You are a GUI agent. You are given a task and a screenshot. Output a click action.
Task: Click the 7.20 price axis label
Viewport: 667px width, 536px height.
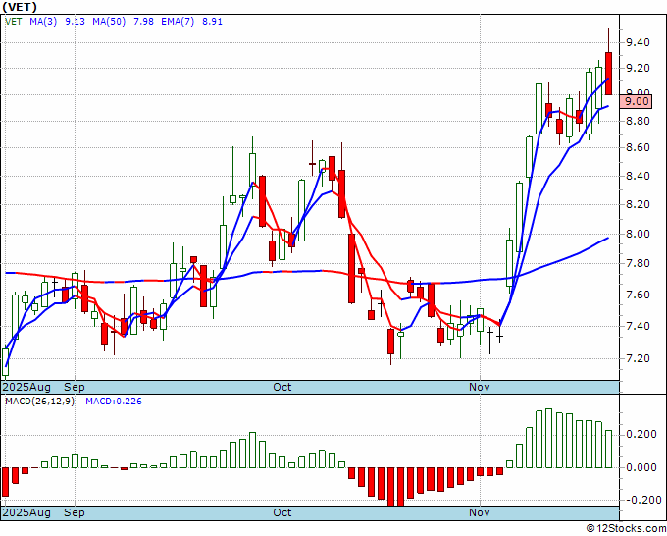(x=638, y=358)
